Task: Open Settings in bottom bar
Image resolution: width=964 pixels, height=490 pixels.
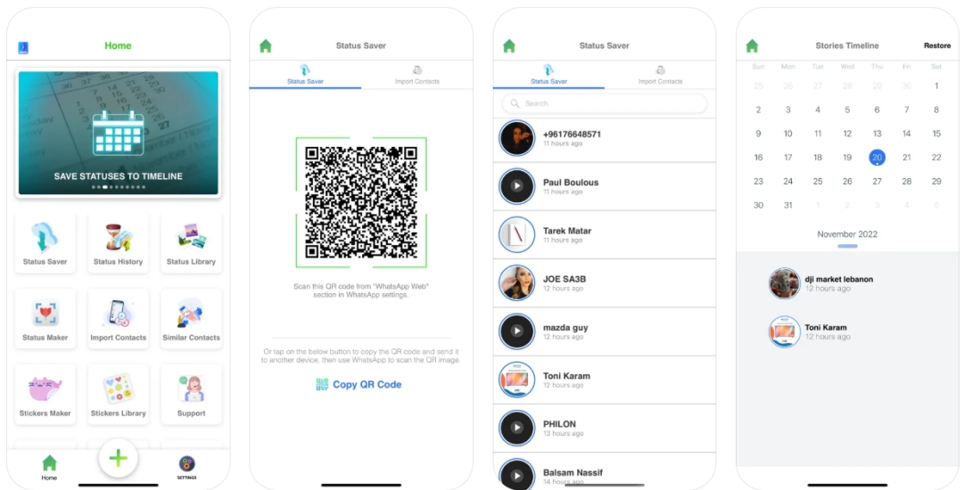Action: [187, 467]
